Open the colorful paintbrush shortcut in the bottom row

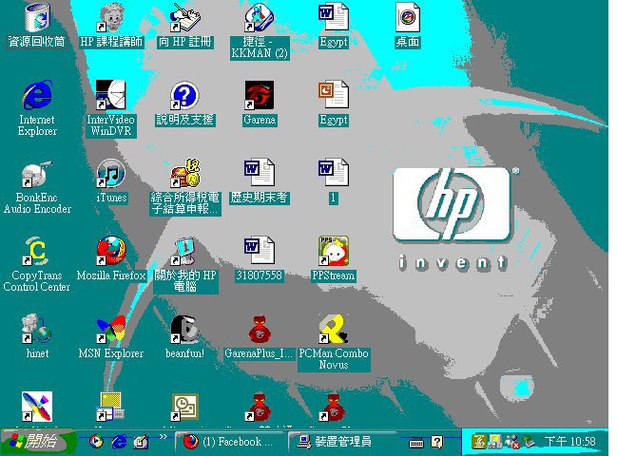pos(37,407)
